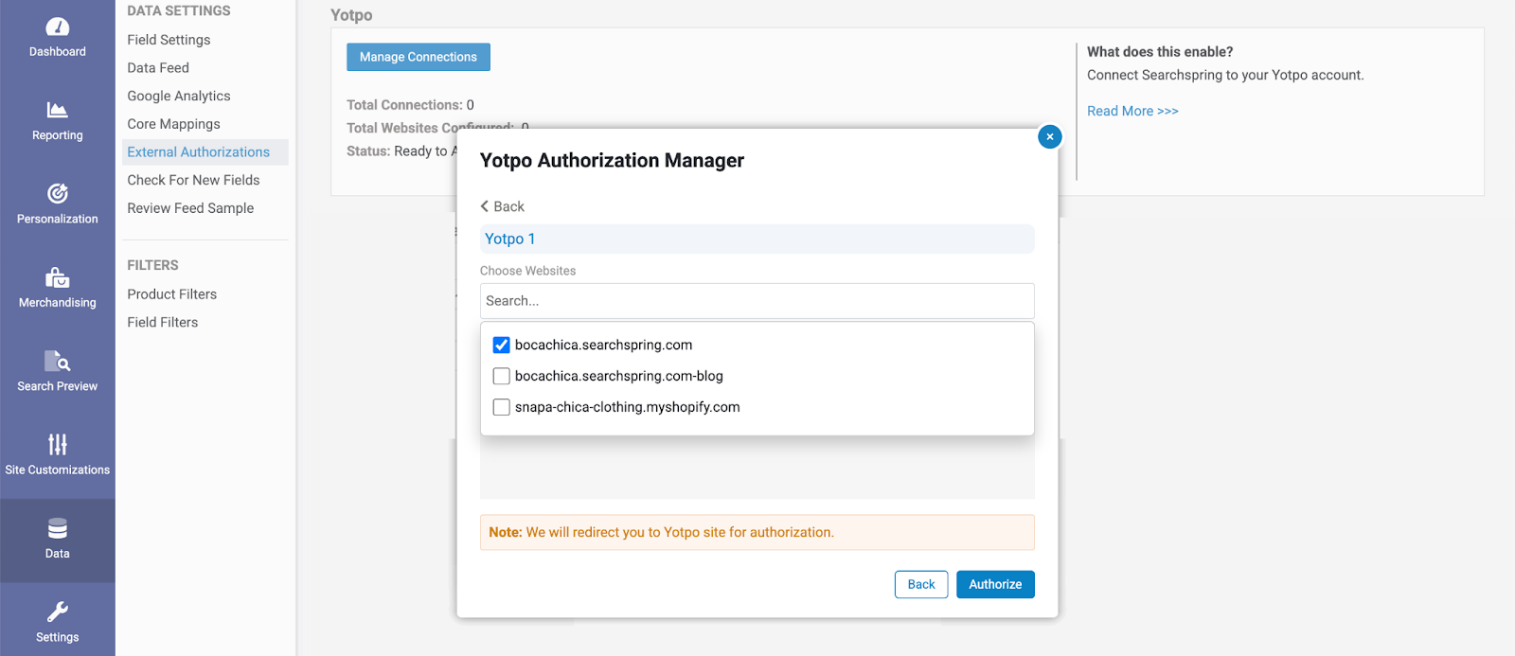Click the Yotpo 1 connection name
Image resolution: width=1515 pixels, height=656 pixels.
(510, 239)
